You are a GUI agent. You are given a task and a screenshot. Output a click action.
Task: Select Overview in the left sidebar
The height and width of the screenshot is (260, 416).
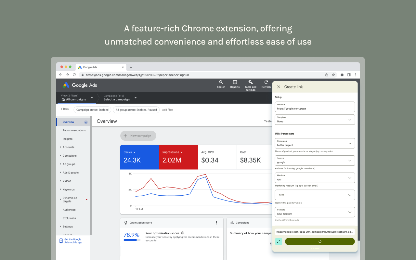(73, 122)
